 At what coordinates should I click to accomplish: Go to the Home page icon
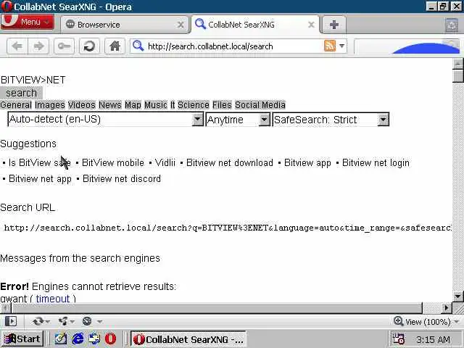click(x=115, y=46)
